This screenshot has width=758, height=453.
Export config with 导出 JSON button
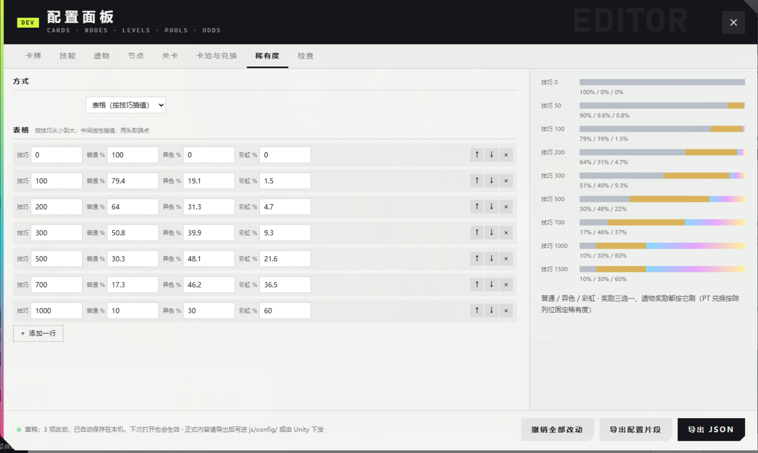pyautogui.click(x=711, y=429)
